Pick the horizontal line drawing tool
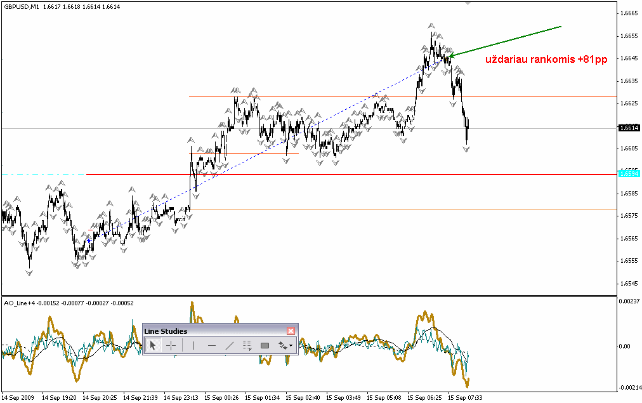 212,346
